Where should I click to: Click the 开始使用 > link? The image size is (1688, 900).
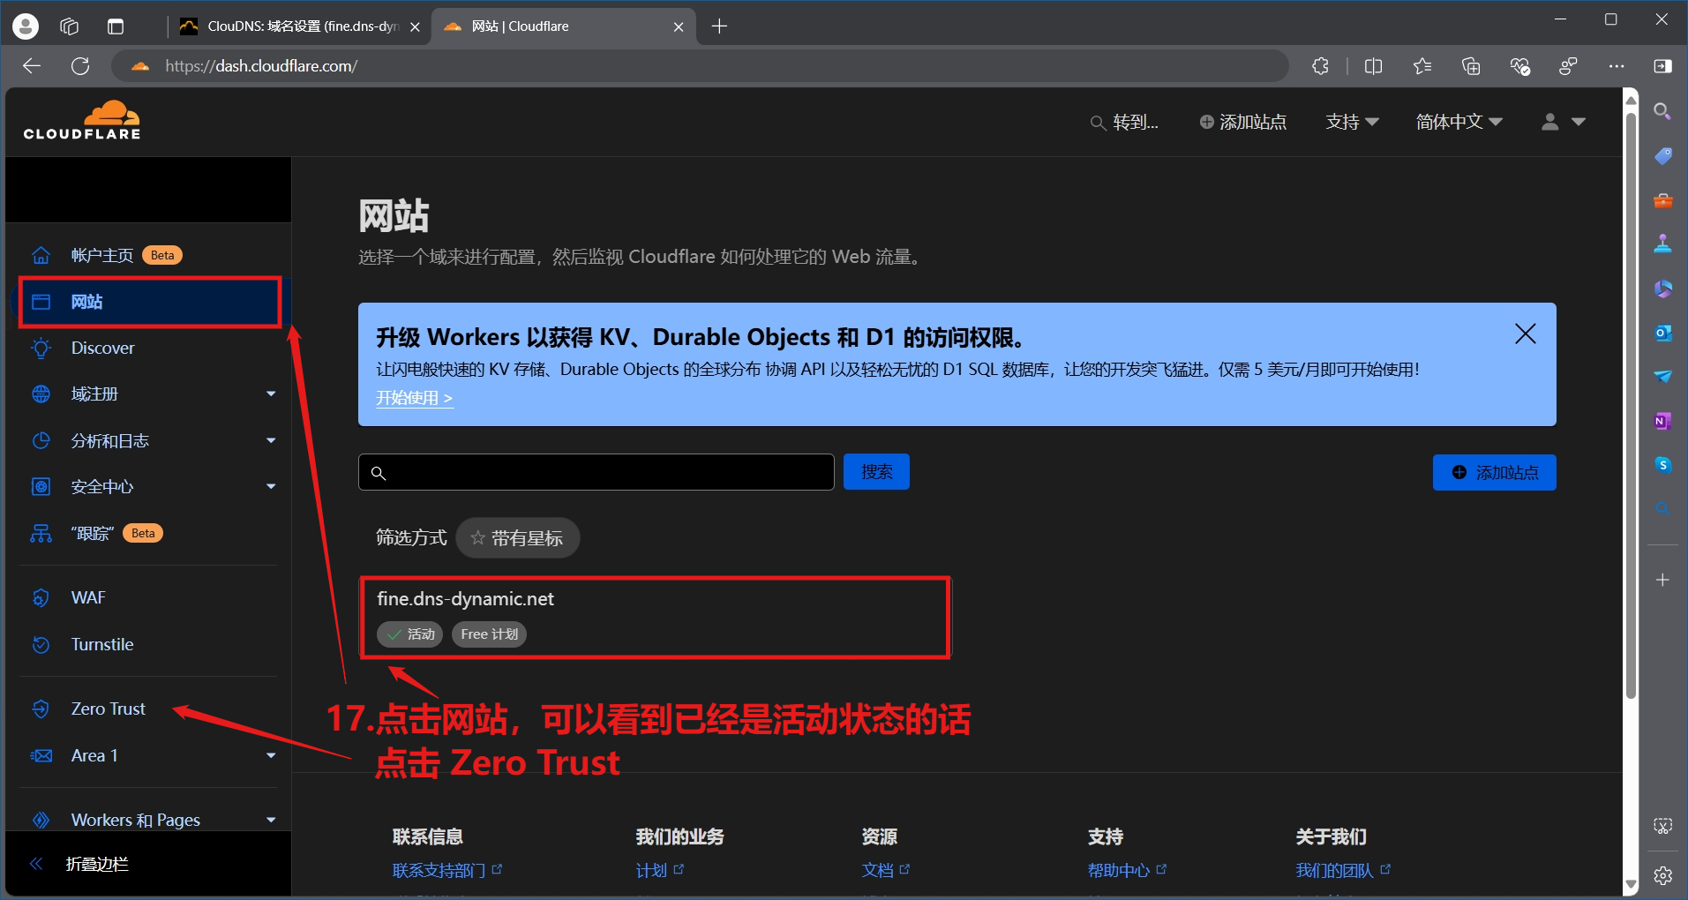tap(415, 398)
